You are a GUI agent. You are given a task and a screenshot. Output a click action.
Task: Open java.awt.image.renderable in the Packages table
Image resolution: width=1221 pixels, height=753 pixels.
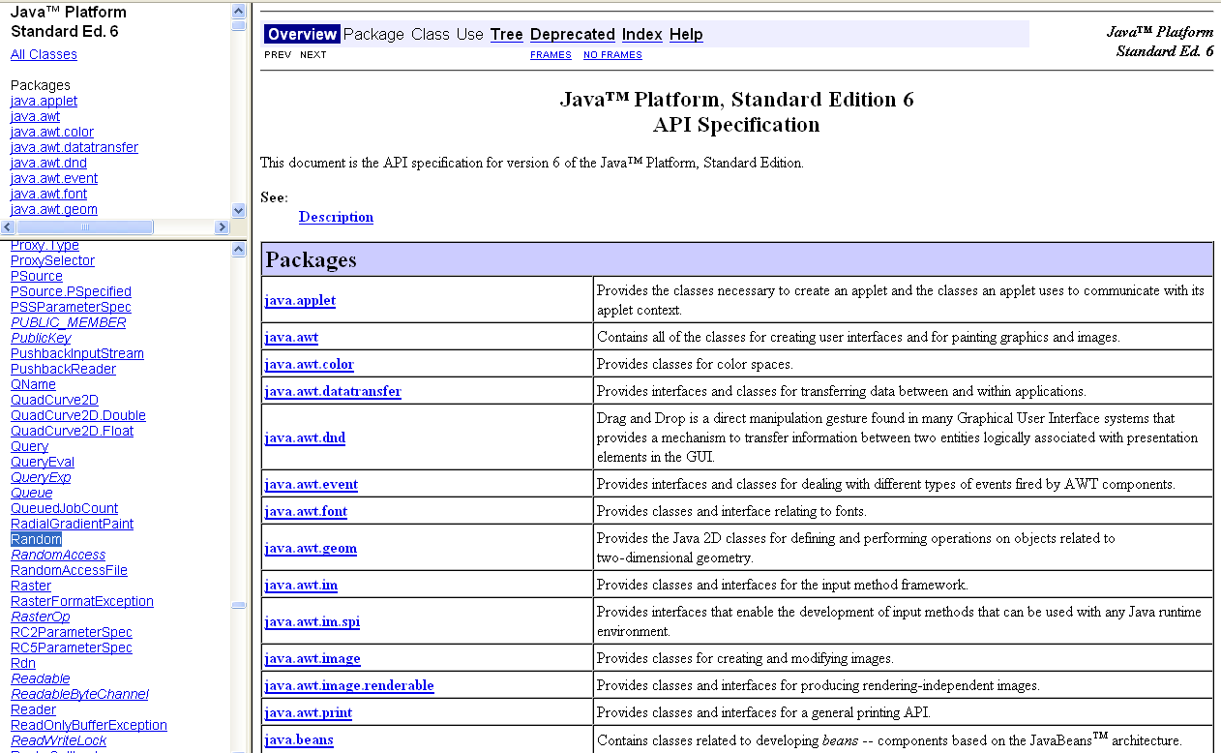[x=349, y=685]
